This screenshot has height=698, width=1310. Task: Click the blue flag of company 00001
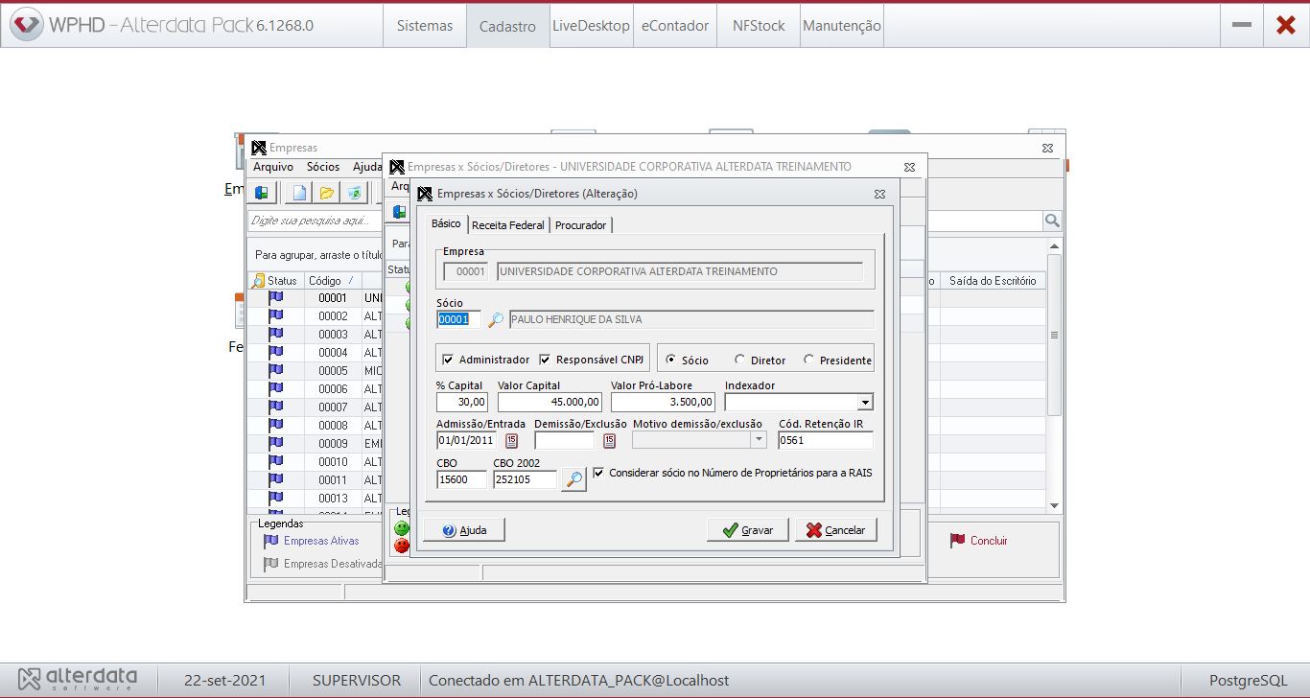click(x=276, y=297)
